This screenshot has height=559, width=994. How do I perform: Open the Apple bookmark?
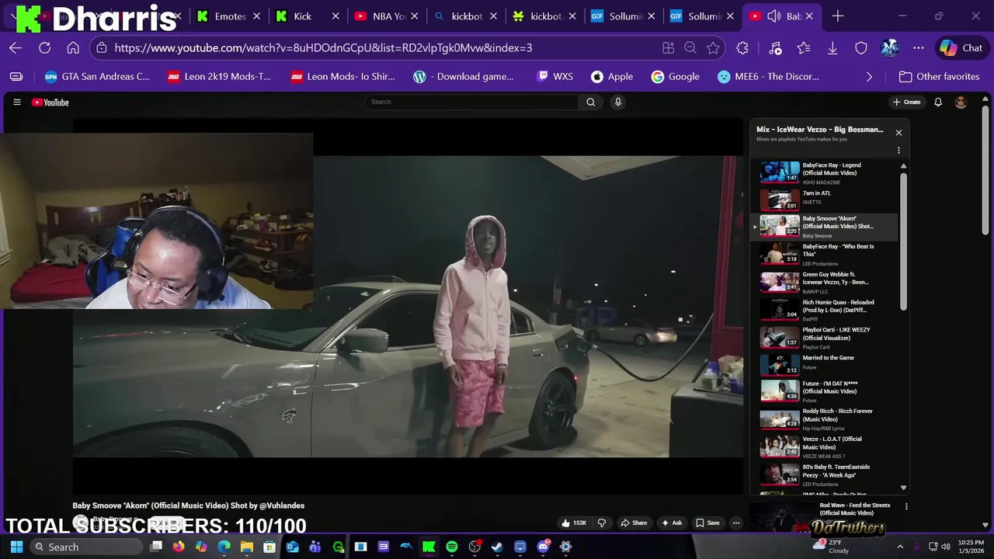(612, 77)
